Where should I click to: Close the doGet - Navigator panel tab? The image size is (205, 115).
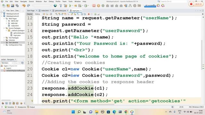click(16, 59)
